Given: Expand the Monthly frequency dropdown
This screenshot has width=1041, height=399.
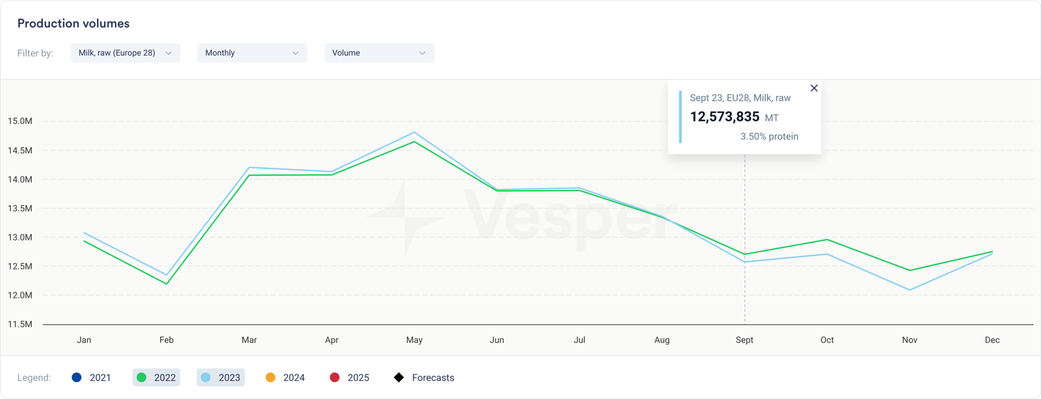Looking at the screenshot, I should coord(252,53).
